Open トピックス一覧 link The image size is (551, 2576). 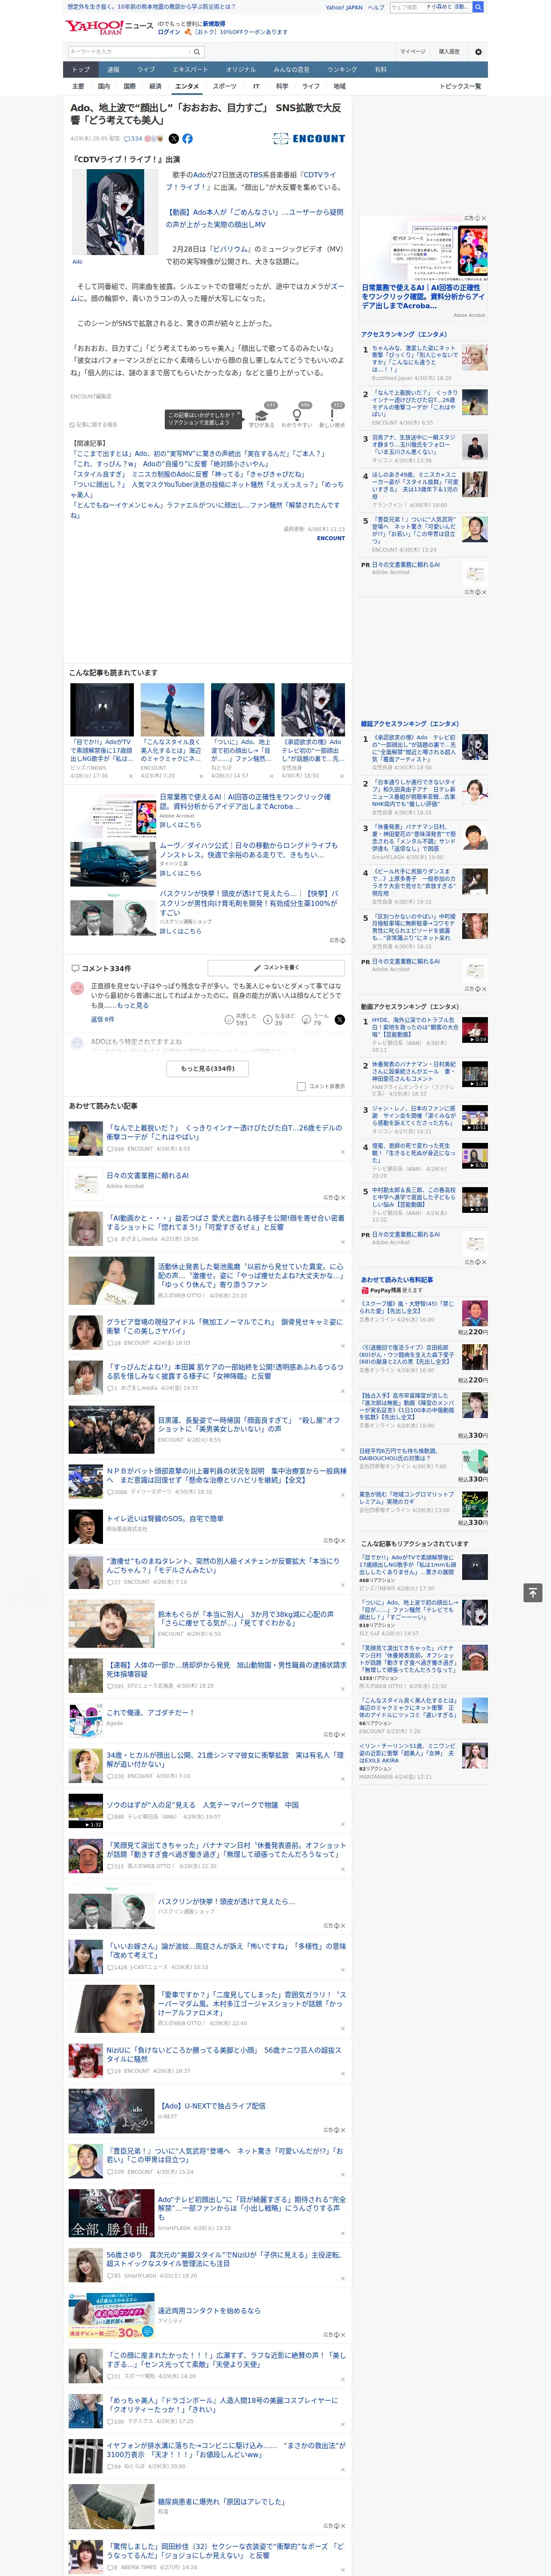pos(460,86)
